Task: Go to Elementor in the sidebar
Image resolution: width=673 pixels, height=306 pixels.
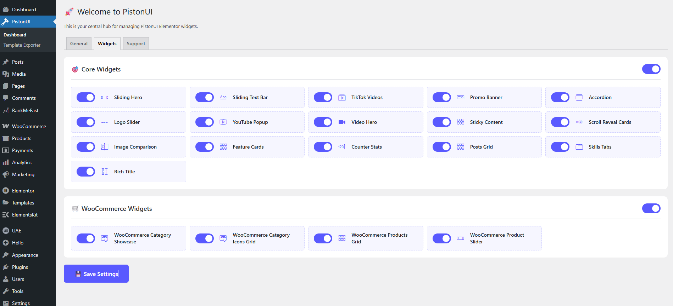Action: coord(23,191)
